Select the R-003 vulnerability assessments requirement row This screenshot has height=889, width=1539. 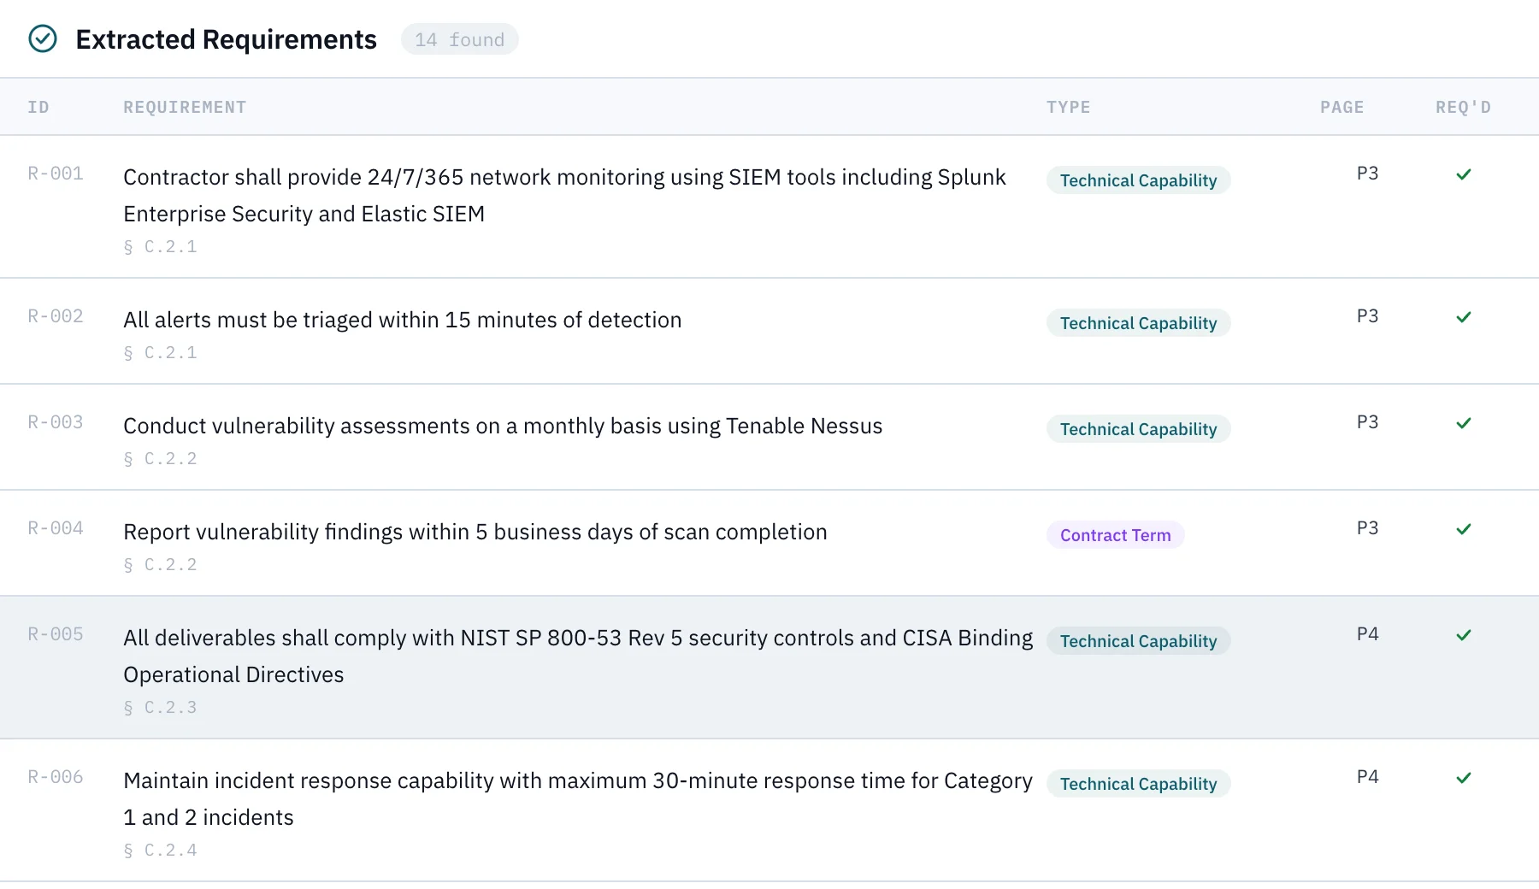click(x=503, y=427)
